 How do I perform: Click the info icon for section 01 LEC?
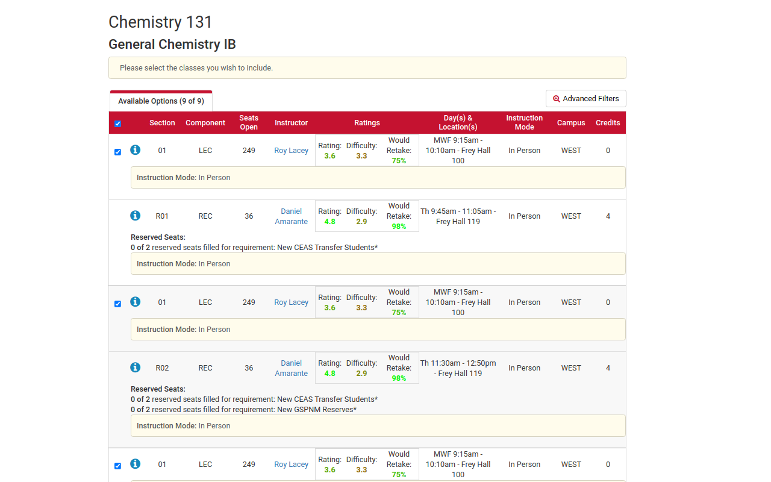click(135, 149)
